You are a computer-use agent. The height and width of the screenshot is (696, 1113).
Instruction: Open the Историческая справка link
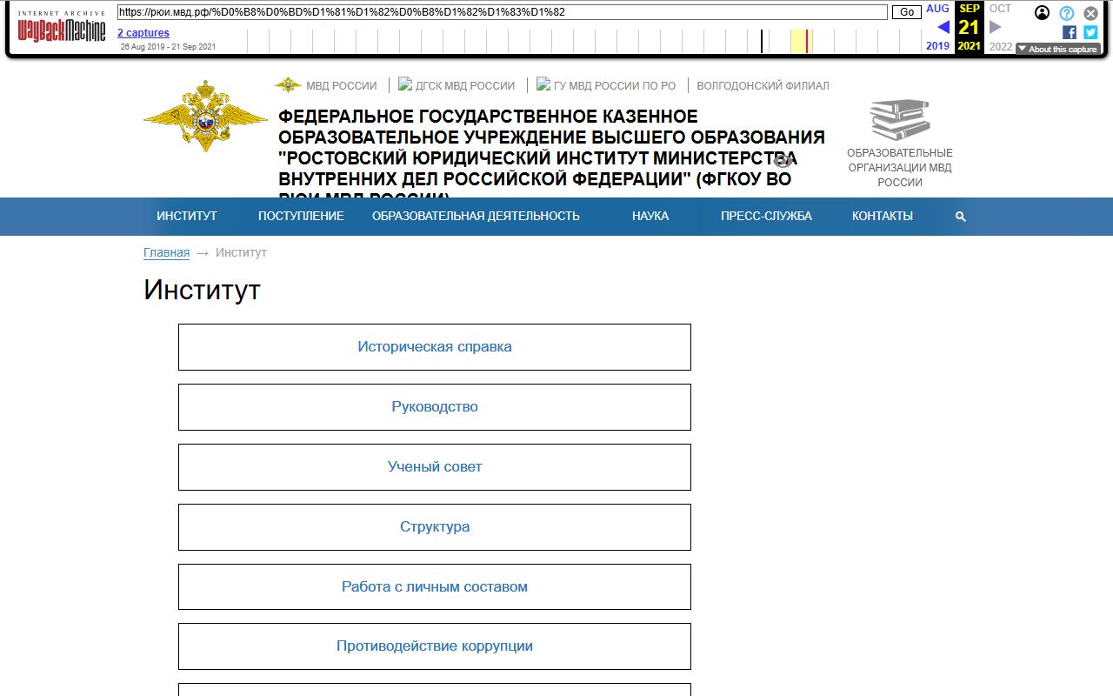coord(435,347)
